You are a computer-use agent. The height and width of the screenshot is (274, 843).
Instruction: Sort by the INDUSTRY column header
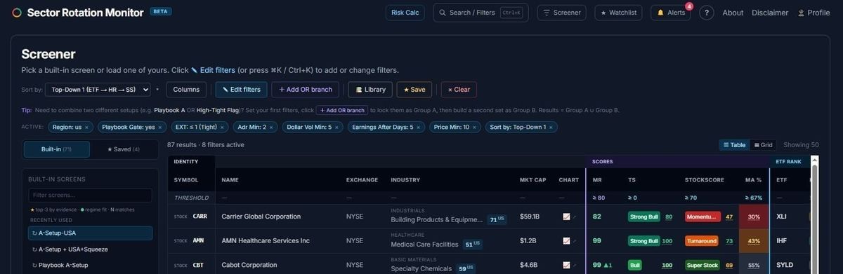click(405, 180)
